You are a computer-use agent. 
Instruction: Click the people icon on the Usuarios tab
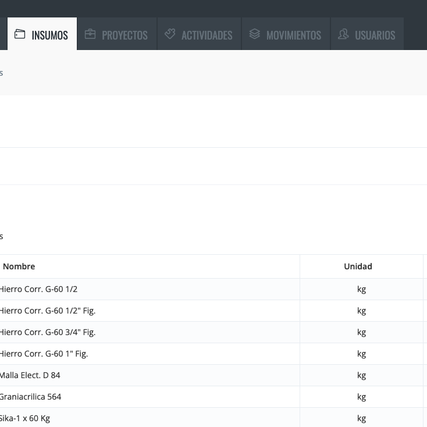(343, 34)
